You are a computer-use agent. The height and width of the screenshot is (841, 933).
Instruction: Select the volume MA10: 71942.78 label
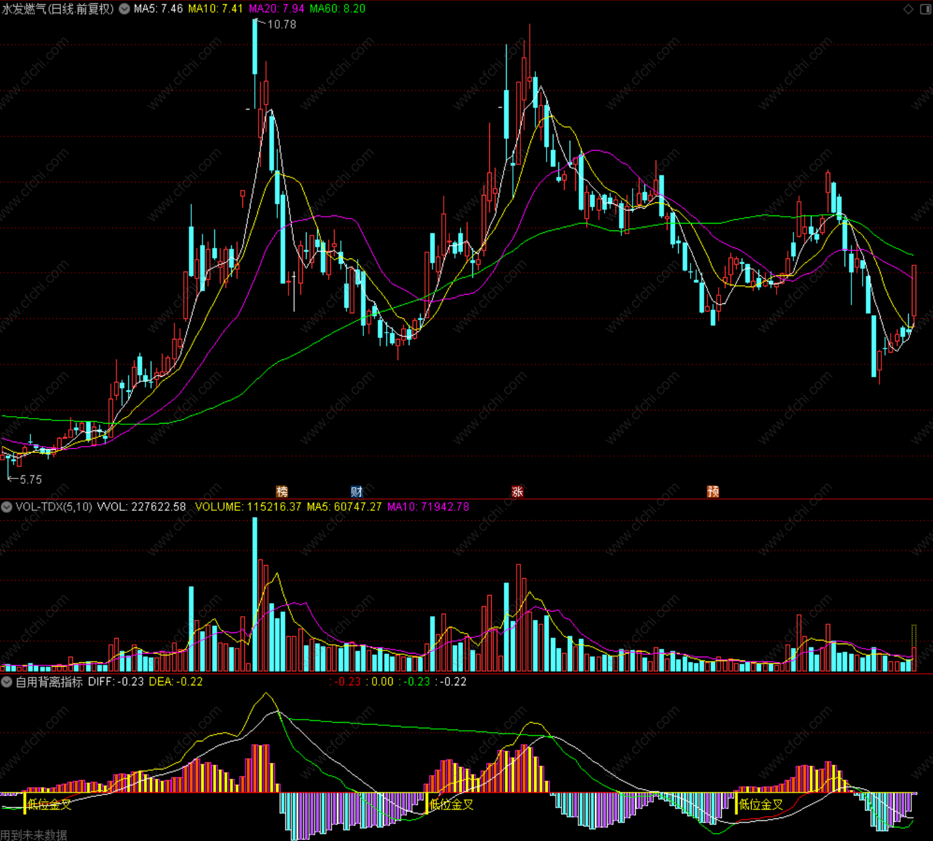[428, 507]
